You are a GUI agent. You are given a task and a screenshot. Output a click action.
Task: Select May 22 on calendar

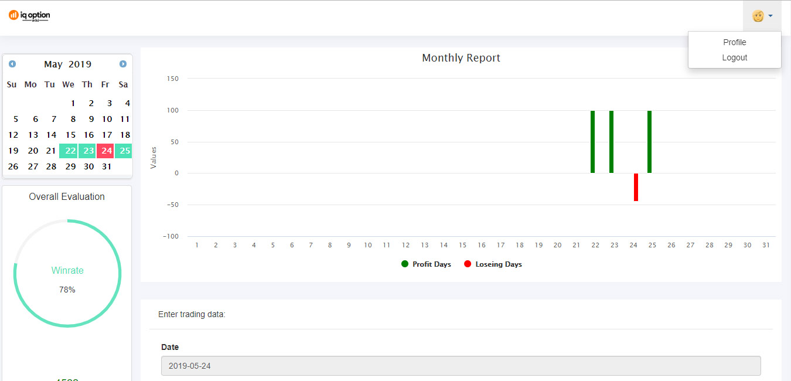click(x=69, y=151)
